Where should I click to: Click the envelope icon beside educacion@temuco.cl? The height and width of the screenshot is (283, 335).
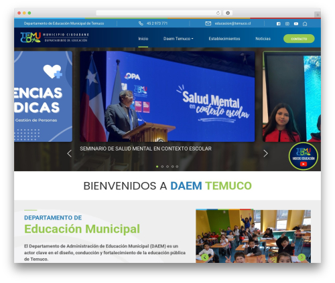208,23
